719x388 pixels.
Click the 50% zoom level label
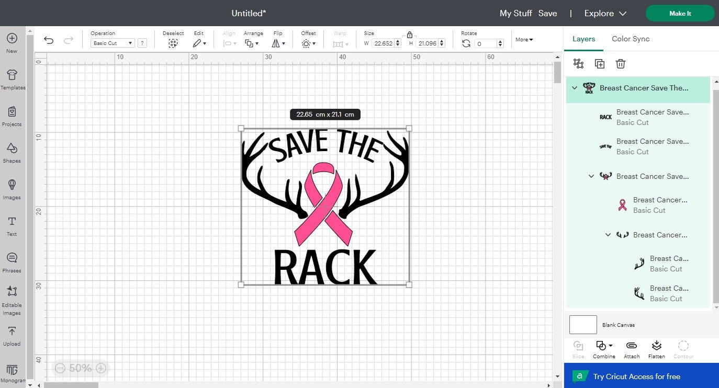coord(80,368)
